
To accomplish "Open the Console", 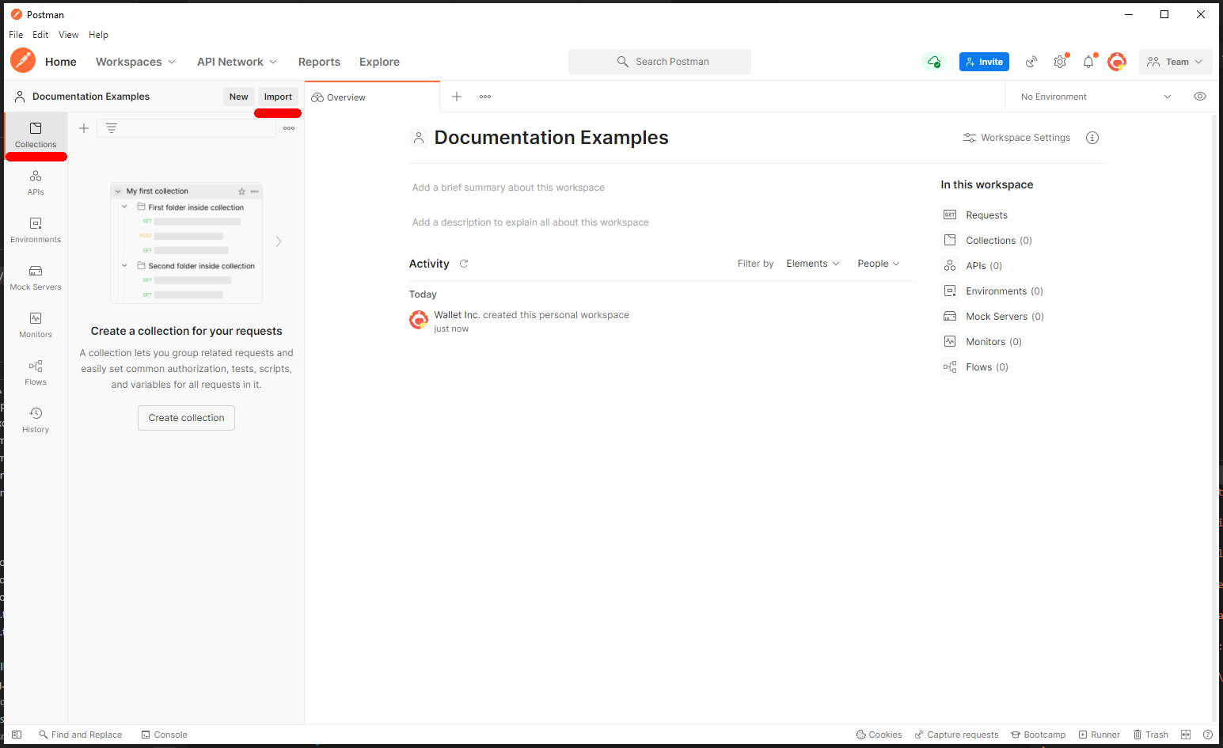I will (165, 735).
